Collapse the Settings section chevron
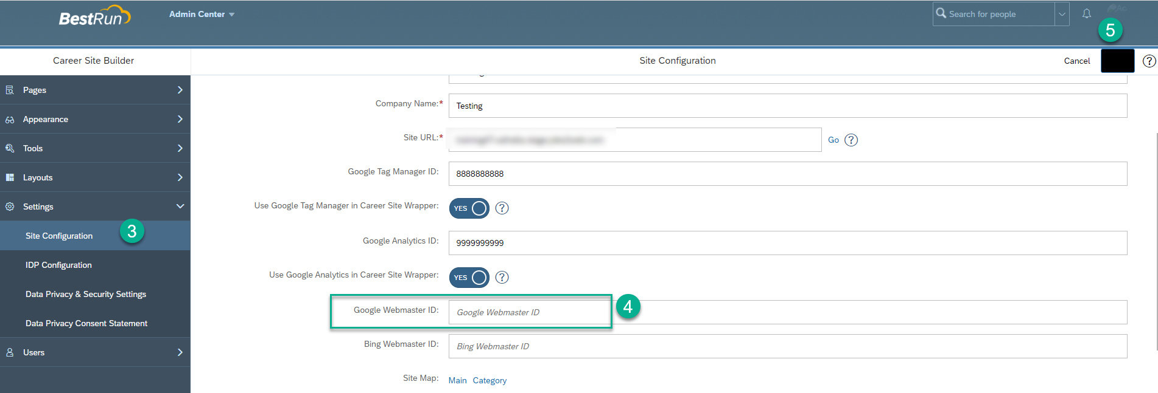1158x393 pixels. point(180,207)
